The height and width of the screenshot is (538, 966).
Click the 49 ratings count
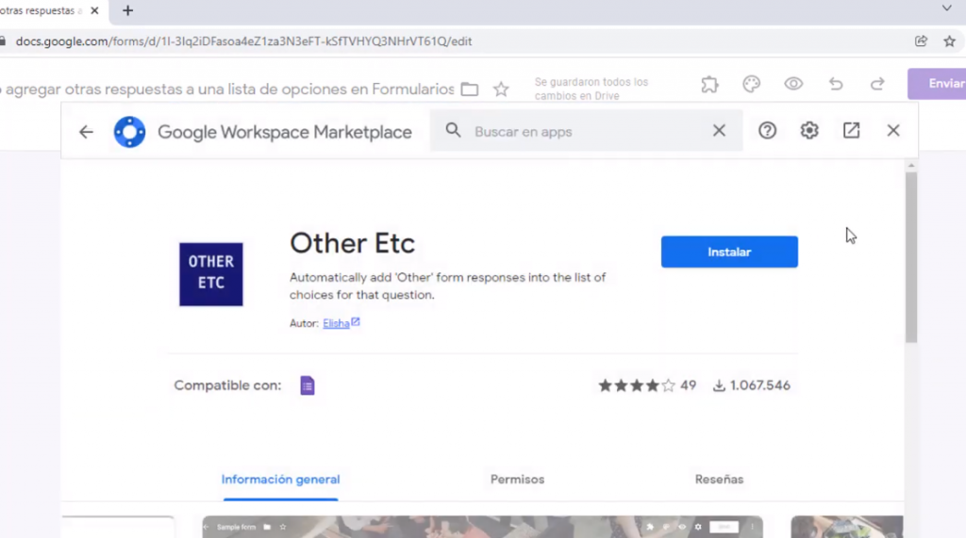point(688,385)
